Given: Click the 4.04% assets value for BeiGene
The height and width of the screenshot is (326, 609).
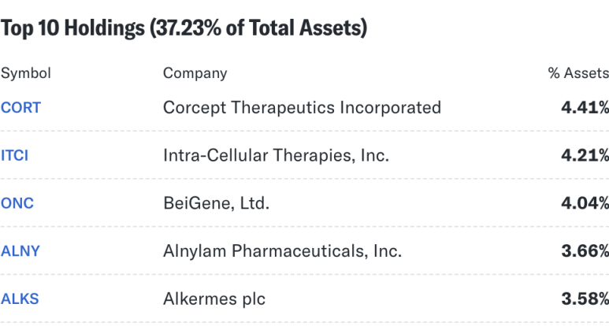Looking at the screenshot, I should coord(585,203).
